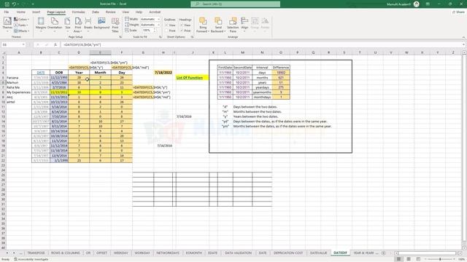Open the Height Automatic combo box

pyautogui.click(x=150, y=25)
